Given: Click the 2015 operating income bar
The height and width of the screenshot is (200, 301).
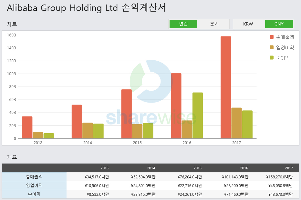Looking at the screenshot, I should click(x=137, y=131).
